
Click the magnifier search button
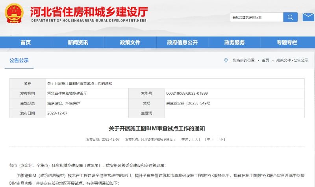[291, 17]
